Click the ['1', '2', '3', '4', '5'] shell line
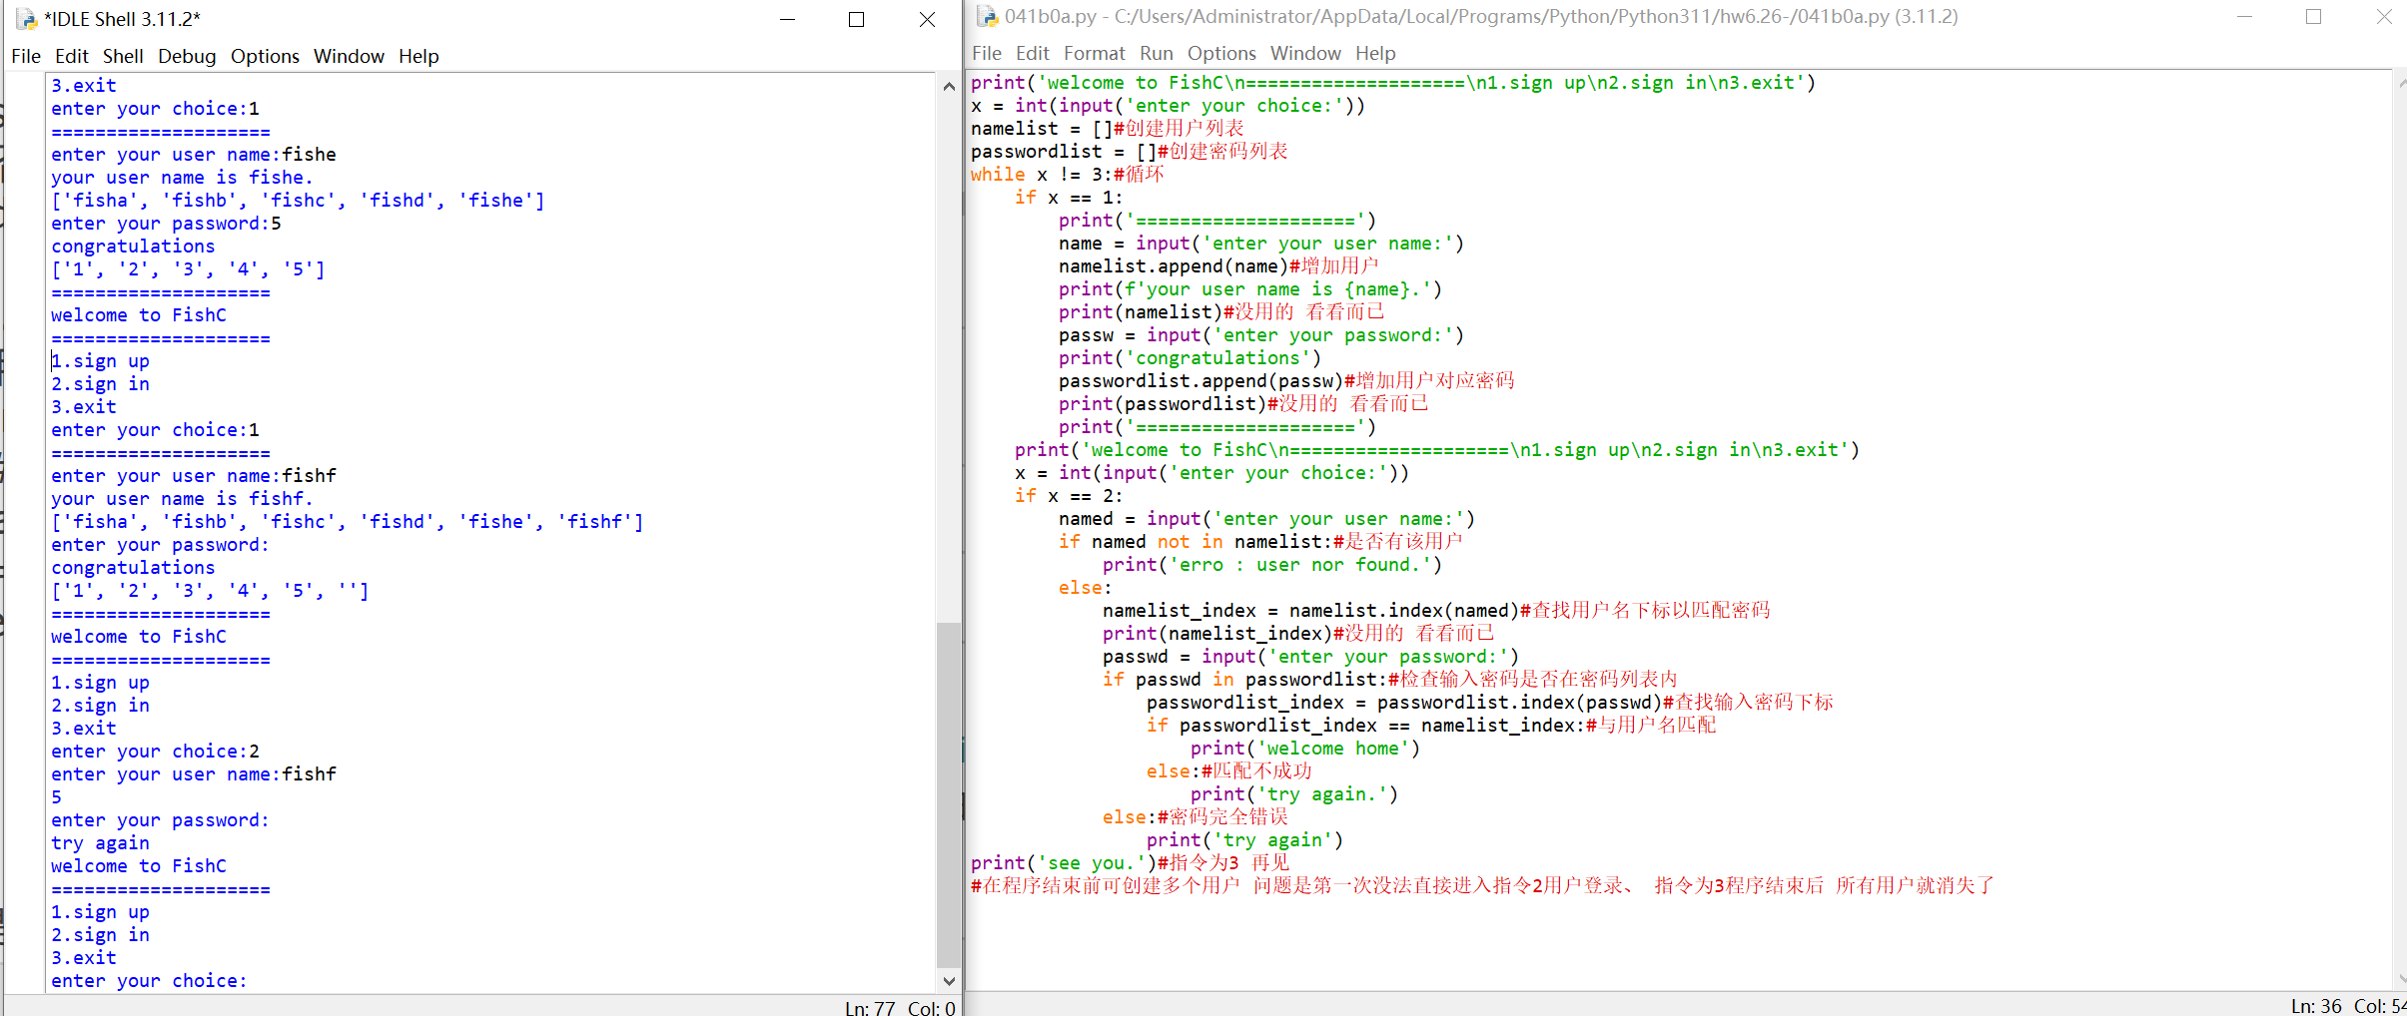Viewport: 2407px width, 1016px height. (x=188, y=269)
